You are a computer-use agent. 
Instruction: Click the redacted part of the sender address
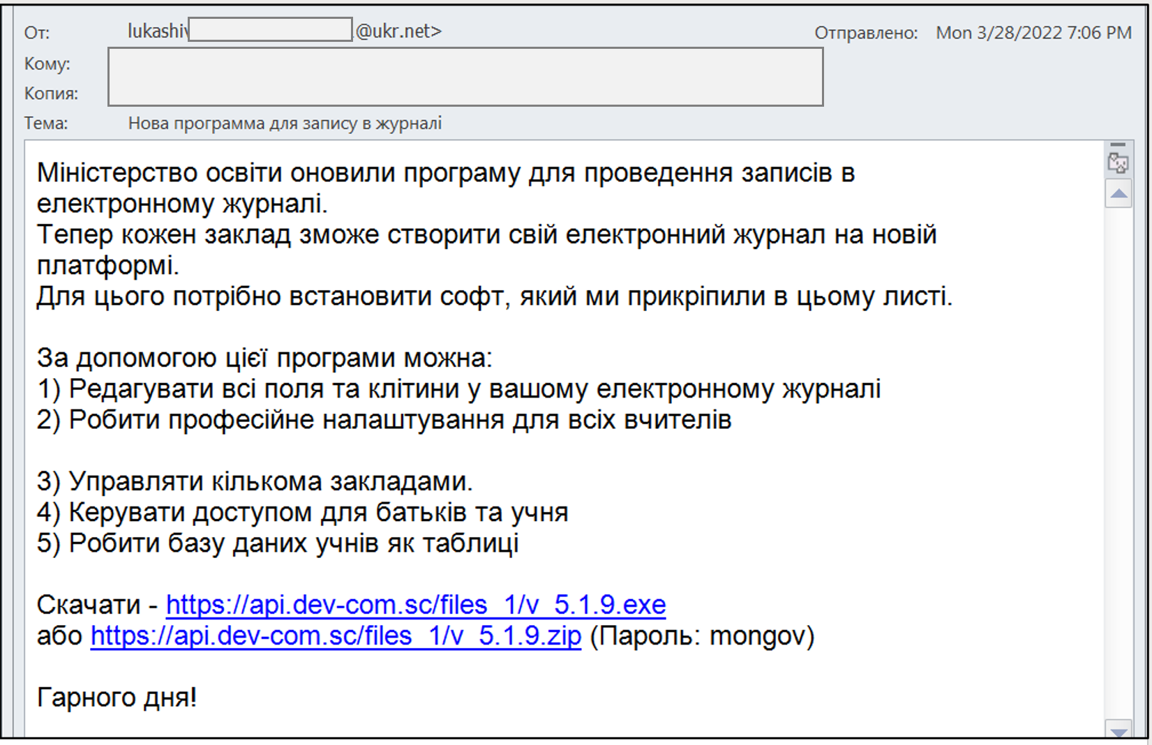click(270, 30)
